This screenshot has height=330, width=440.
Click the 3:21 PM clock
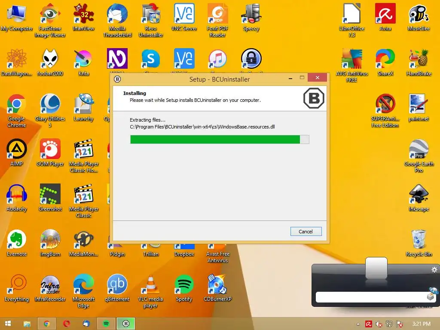pos(421,324)
